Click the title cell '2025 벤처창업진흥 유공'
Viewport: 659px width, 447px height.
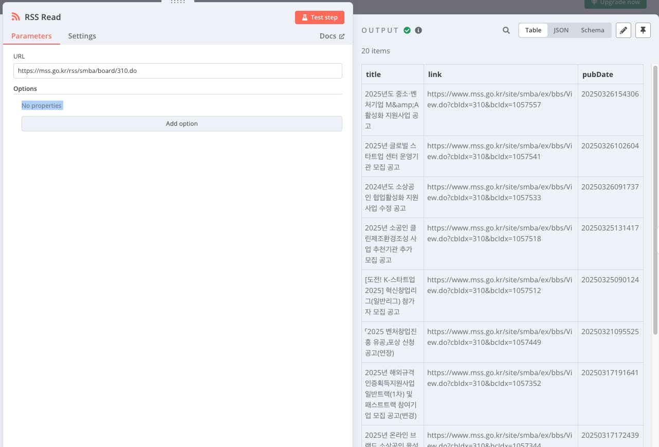(392, 342)
